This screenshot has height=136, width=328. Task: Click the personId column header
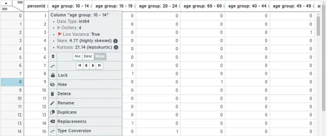pyautogui.click(x=36, y=6)
